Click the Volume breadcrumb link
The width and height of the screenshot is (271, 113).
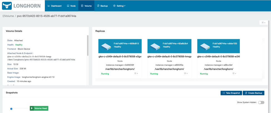(8, 16)
